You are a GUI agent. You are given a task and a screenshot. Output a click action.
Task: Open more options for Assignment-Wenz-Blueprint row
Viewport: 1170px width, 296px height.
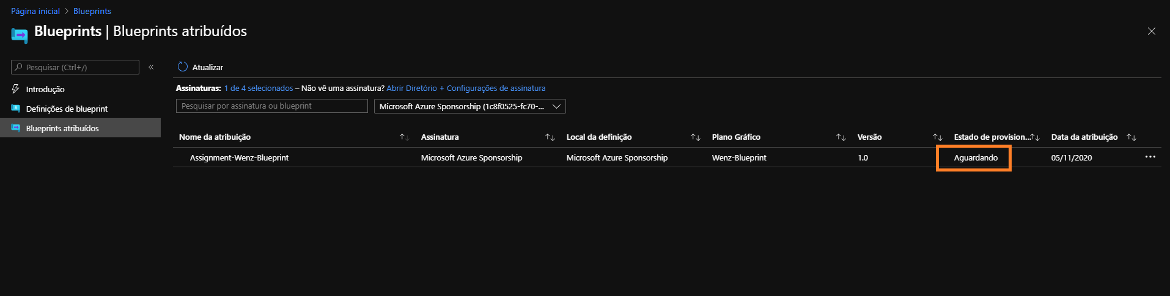click(1150, 157)
